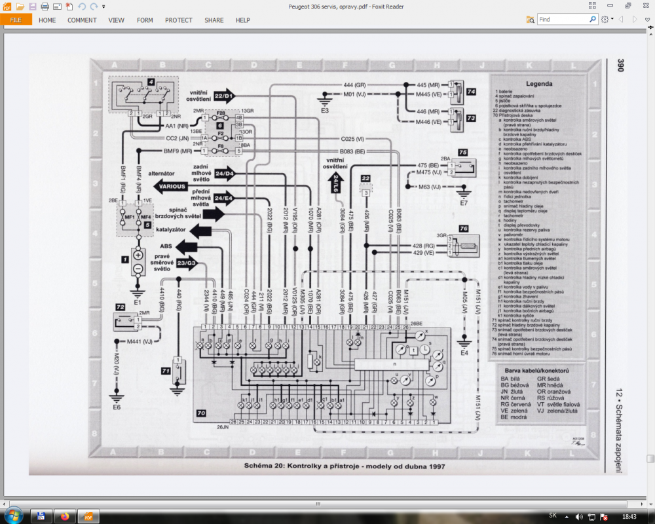
Task: Open the search settings gear dropdown
Action: (607, 19)
